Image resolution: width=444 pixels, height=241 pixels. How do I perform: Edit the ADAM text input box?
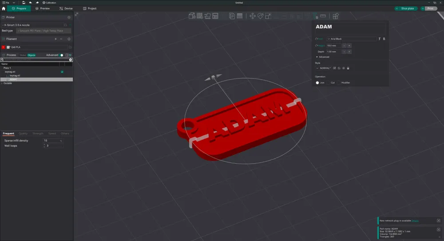pyautogui.click(x=351, y=28)
